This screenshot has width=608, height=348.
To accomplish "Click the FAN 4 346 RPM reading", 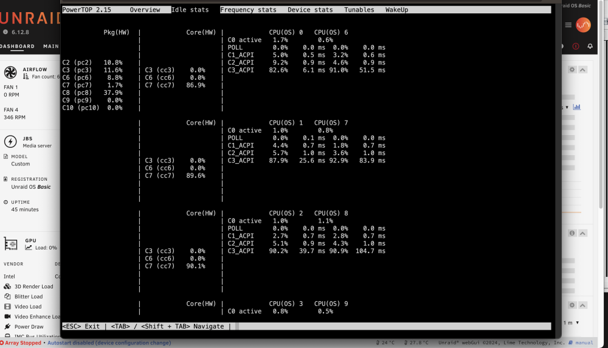I will click(15, 114).
